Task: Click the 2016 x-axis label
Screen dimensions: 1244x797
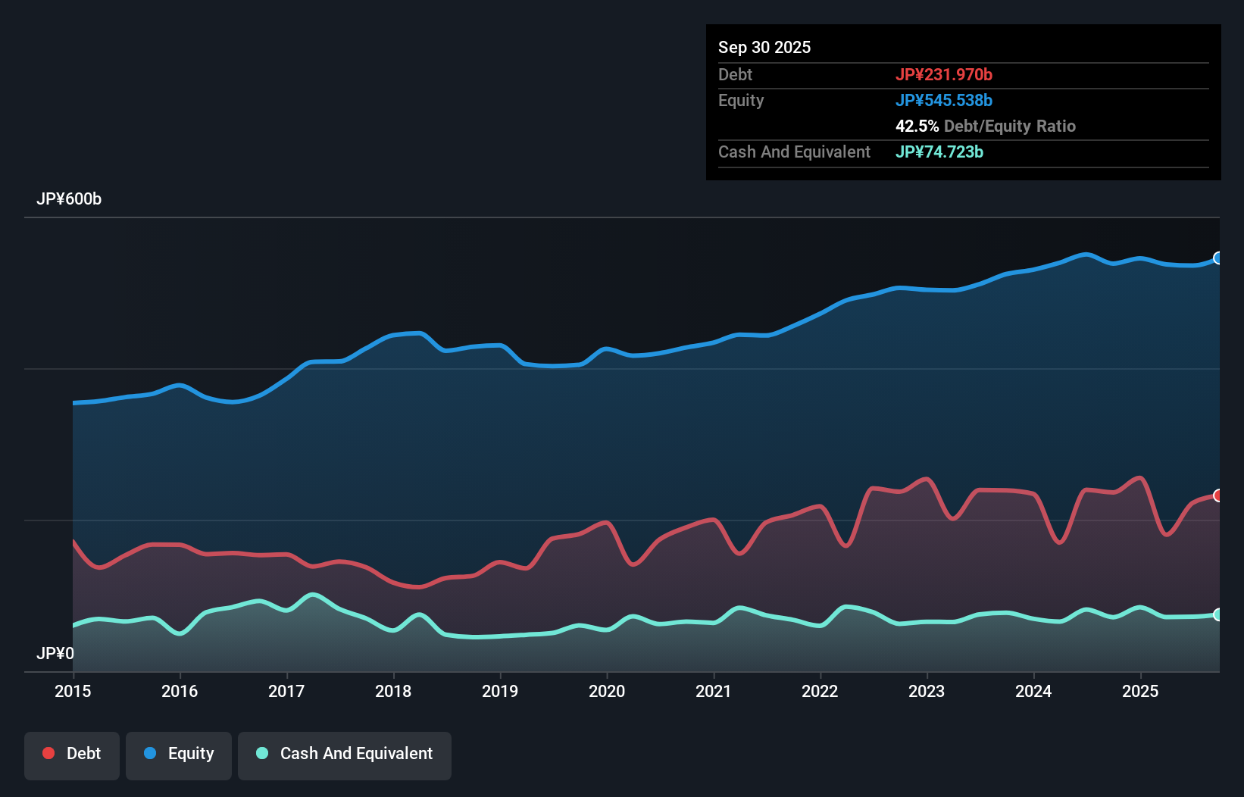Action: (180, 691)
